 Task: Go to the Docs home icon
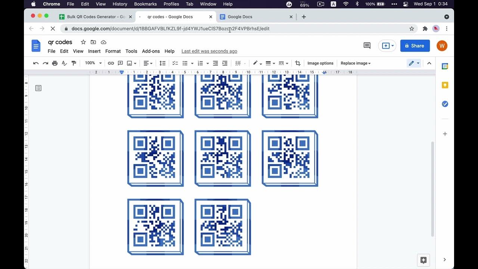point(36,46)
